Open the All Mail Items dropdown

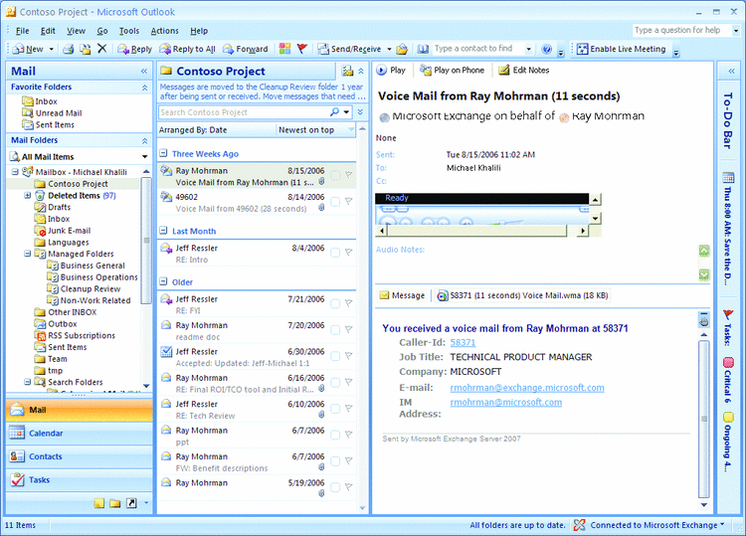145,157
